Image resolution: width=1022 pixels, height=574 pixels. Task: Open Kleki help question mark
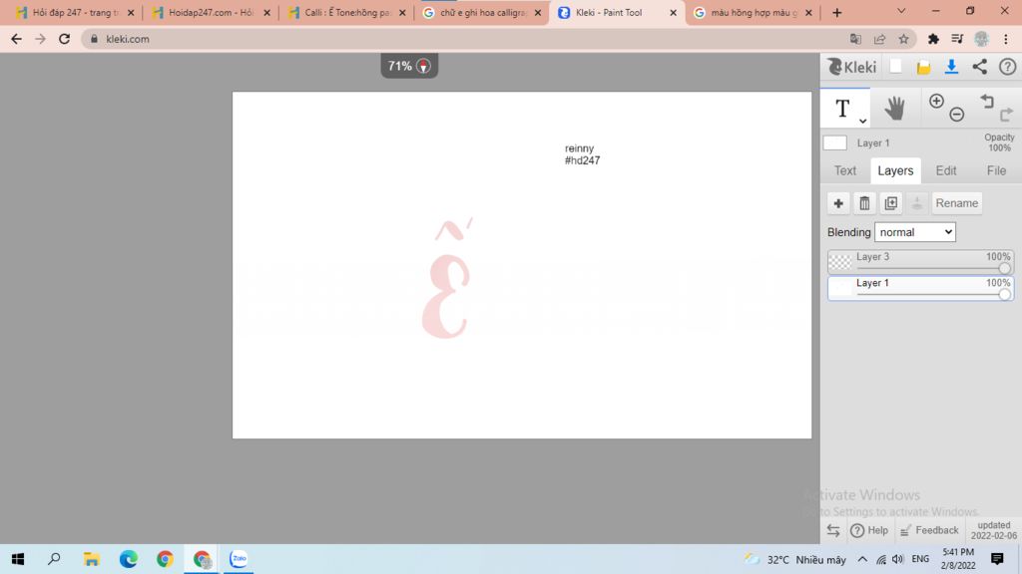click(1008, 67)
